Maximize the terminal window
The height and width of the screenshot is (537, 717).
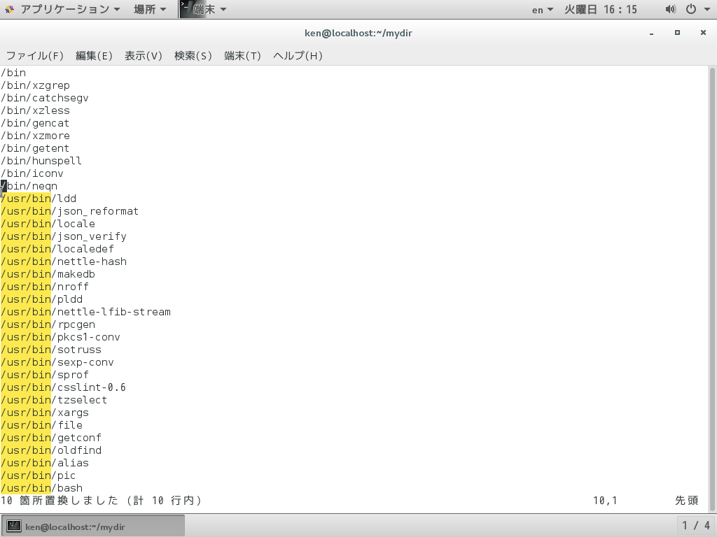(677, 33)
